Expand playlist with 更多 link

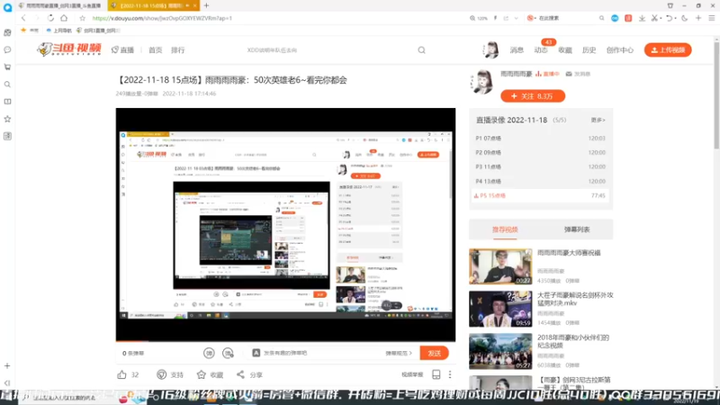598,120
